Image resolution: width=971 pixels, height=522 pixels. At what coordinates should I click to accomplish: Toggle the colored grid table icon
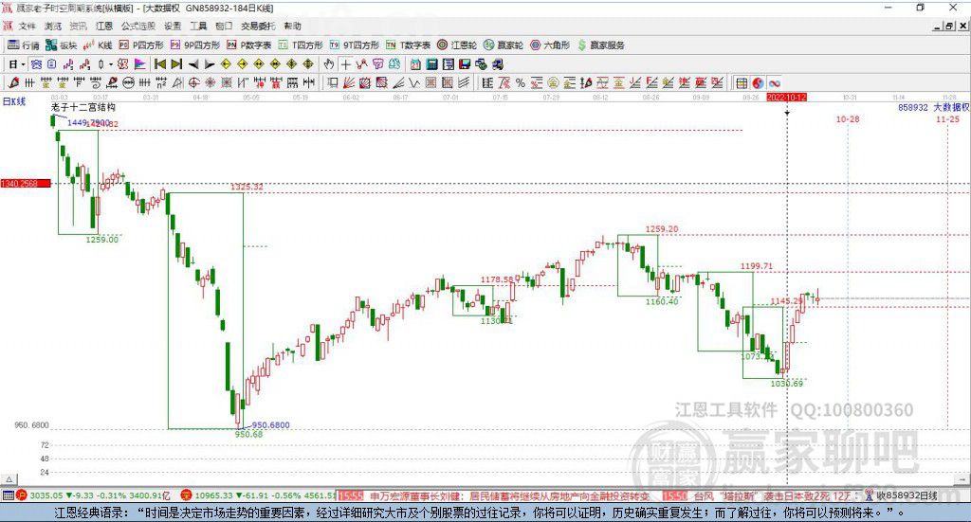click(742, 82)
